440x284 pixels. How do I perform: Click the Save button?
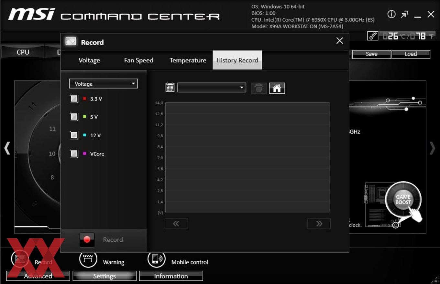[x=371, y=54]
